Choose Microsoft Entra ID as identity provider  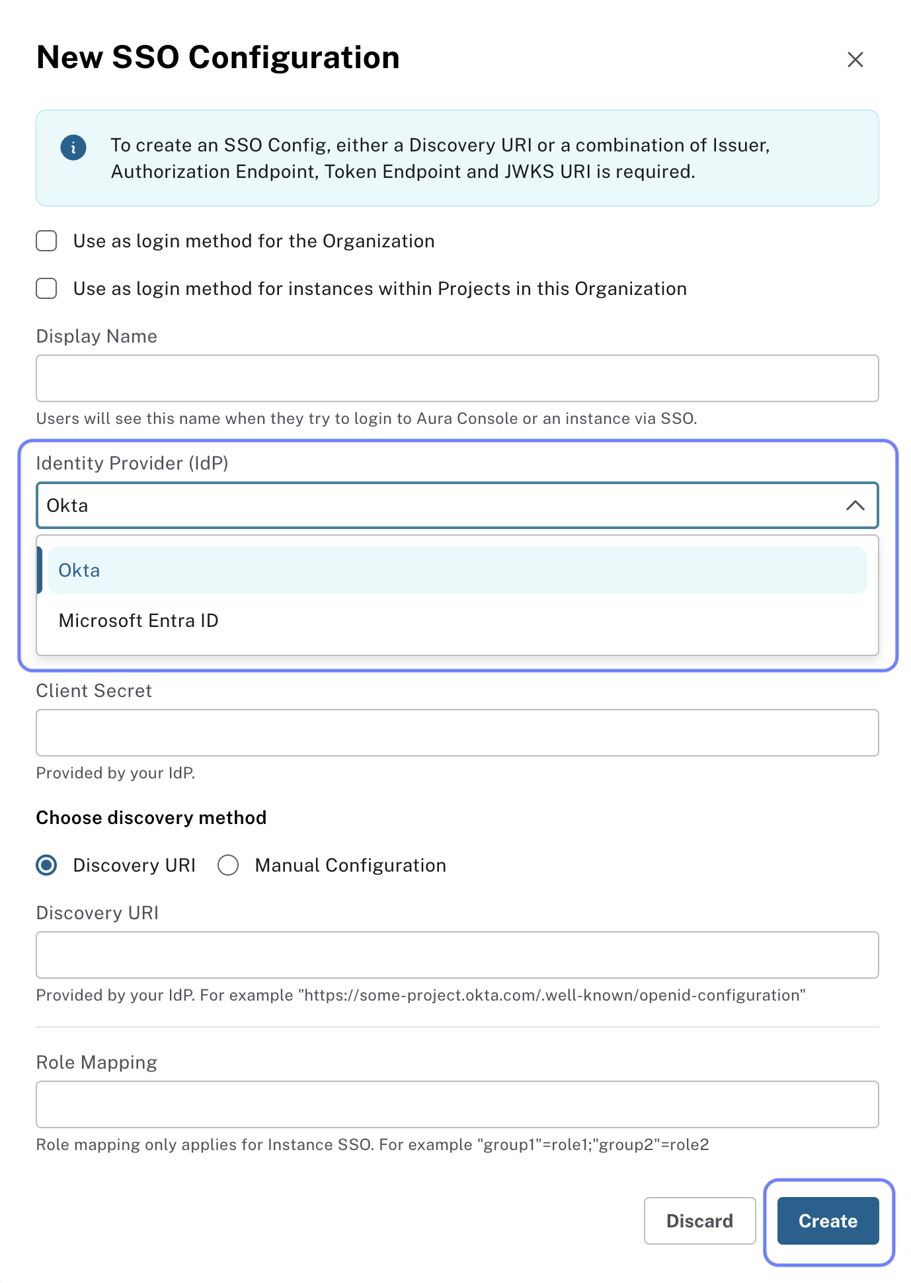click(139, 620)
